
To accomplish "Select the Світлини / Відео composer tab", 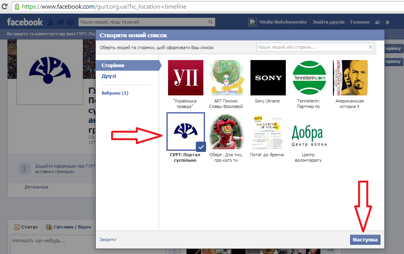I will point(69,227).
